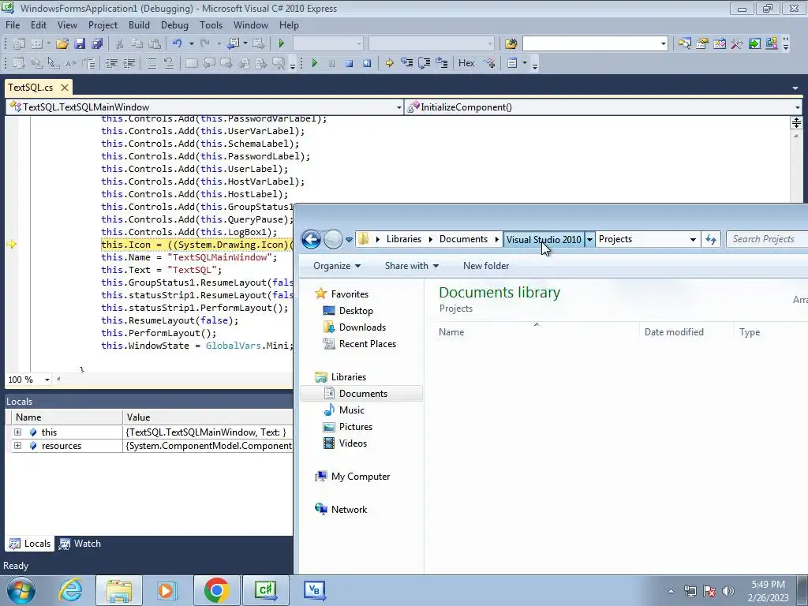Click the Undo arrow icon
Image resolution: width=808 pixels, height=606 pixels.
click(x=178, y=44)
